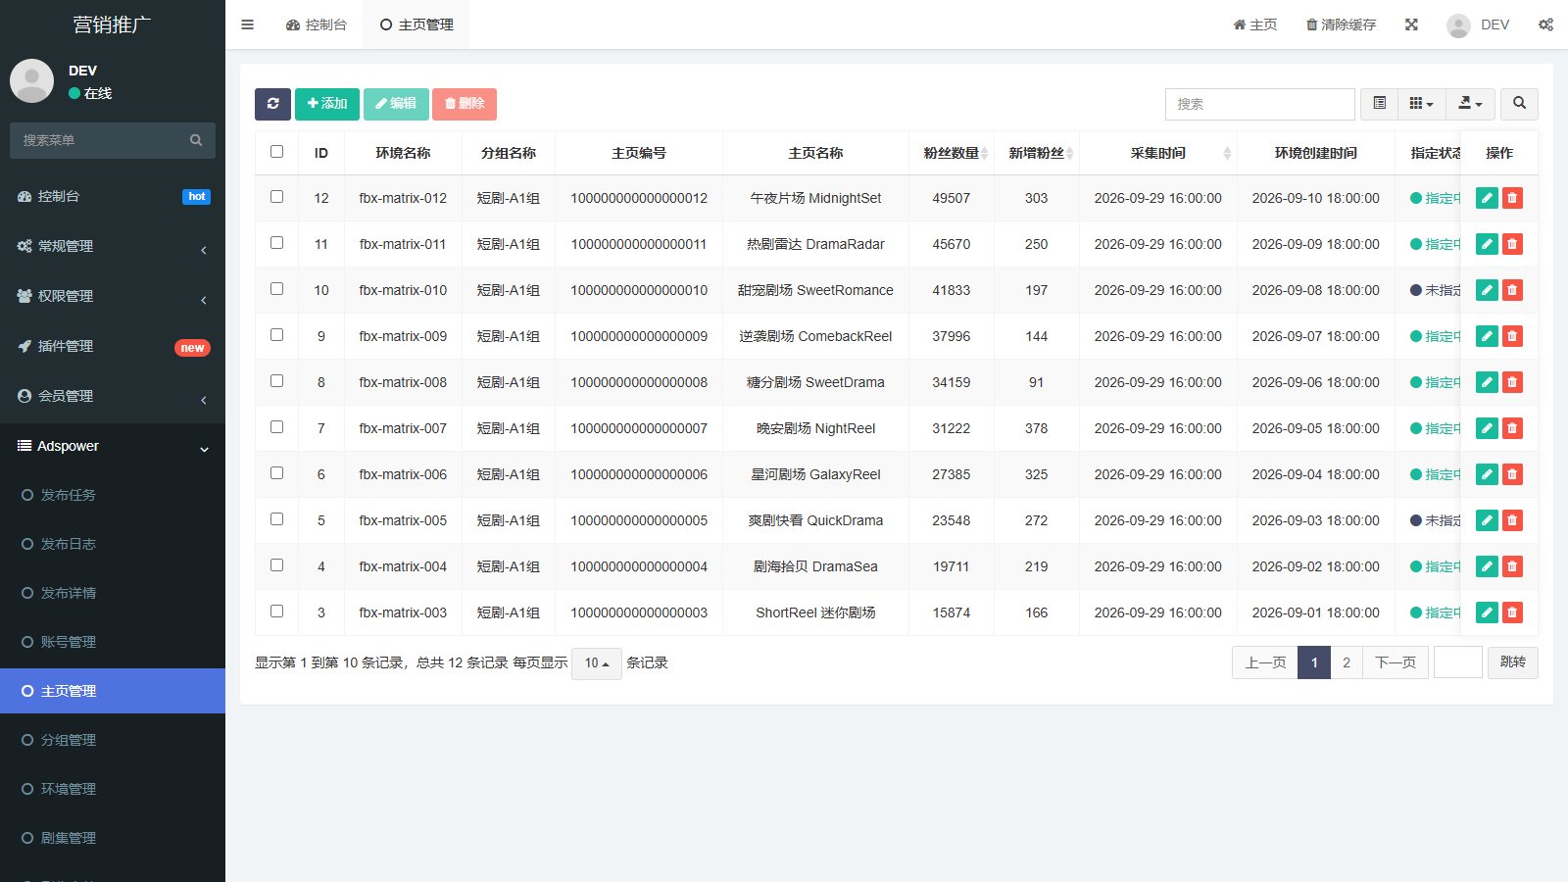Toggle the hamburger sidebar menu icon
This screenshot has height=882, width=1568.
pos(248,24)
